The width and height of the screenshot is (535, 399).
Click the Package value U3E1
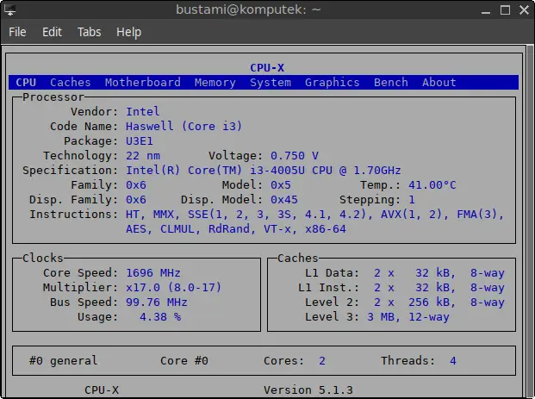click(x=140, y=141)
